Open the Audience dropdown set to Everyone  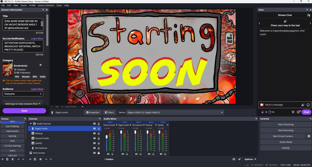tap(23, 94)
